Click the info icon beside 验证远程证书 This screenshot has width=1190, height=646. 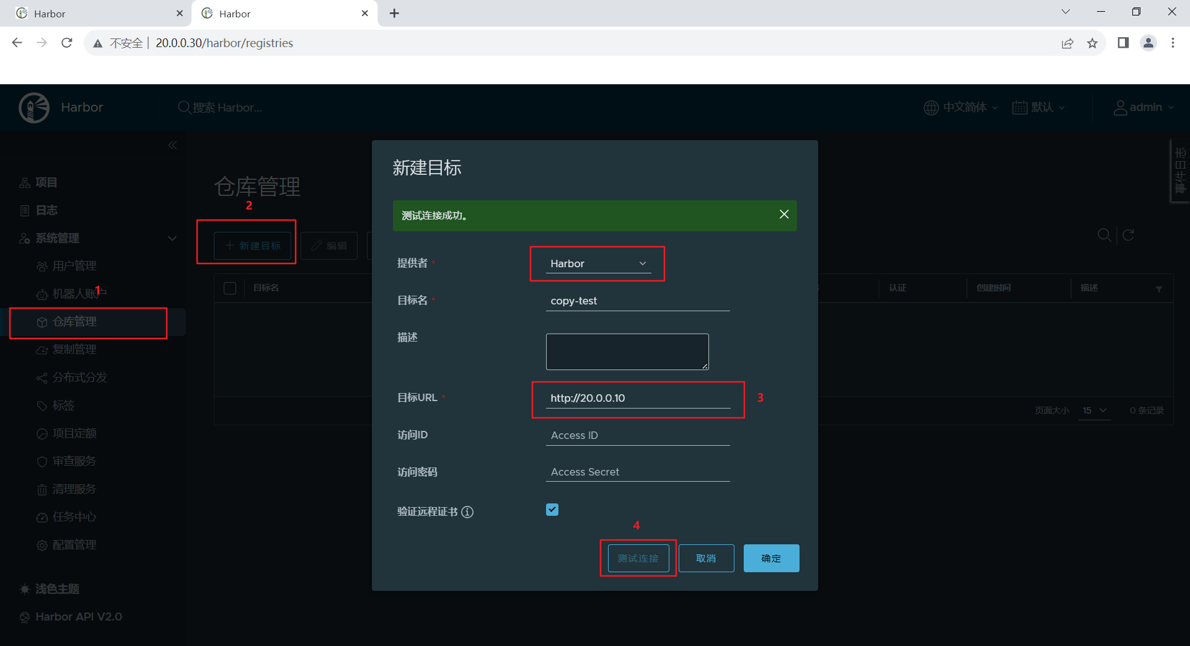[468, 512]
